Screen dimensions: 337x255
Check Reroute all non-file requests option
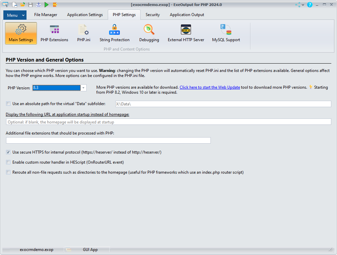click(x=8, y=172)
